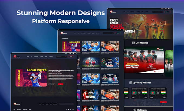Open Instagram icon in video detail page footer
This screenshot has width=184, height=111.
[68, 110]
